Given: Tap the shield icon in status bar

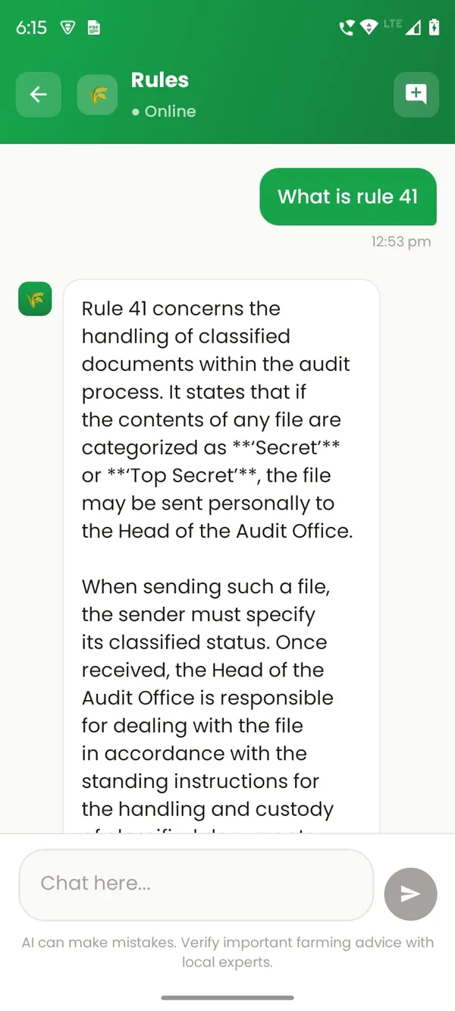Looking at the screenshot, I should coord(67,28).
